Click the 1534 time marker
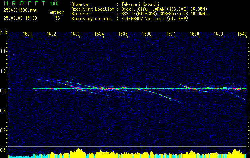250x158 pixels. coord(99,34)
